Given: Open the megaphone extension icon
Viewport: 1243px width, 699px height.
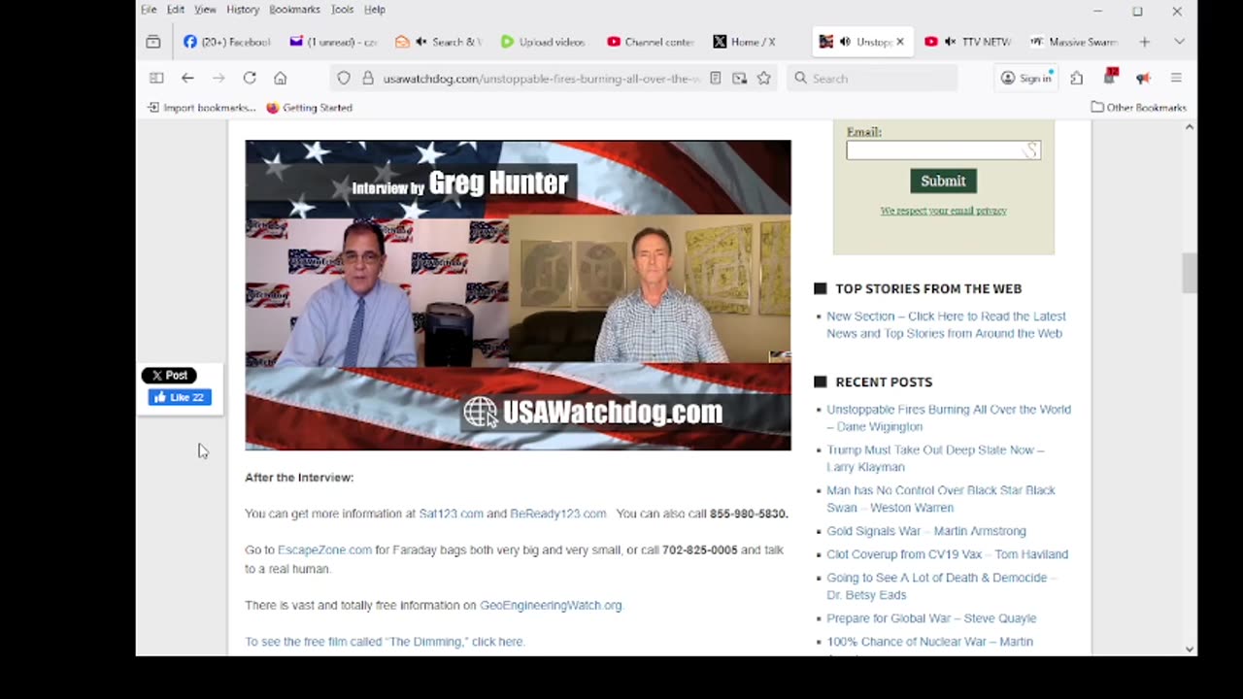Looking at the screenshot, I should [1143, 78].
